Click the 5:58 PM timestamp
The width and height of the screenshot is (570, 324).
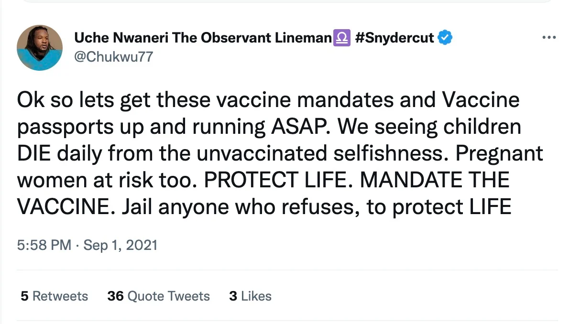(44, 246)
